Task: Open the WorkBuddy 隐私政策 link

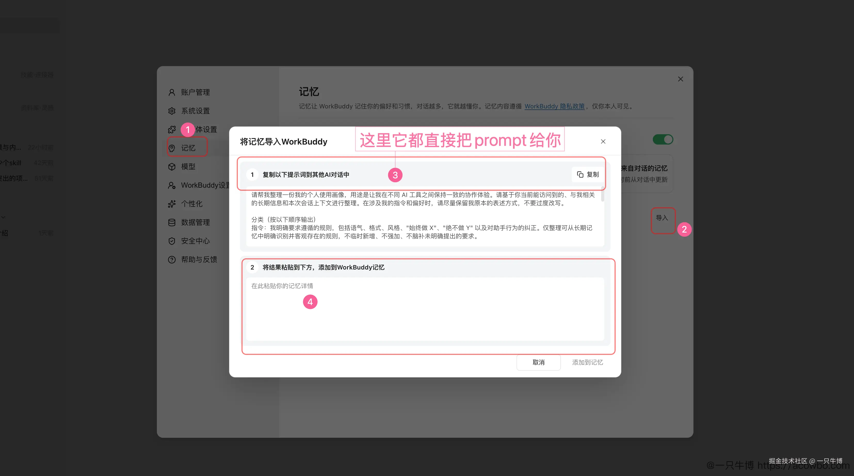Action: tap(554, 106)
